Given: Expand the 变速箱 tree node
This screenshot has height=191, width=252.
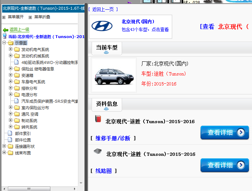Looking at the screenshot, I should tap(11, 75).
